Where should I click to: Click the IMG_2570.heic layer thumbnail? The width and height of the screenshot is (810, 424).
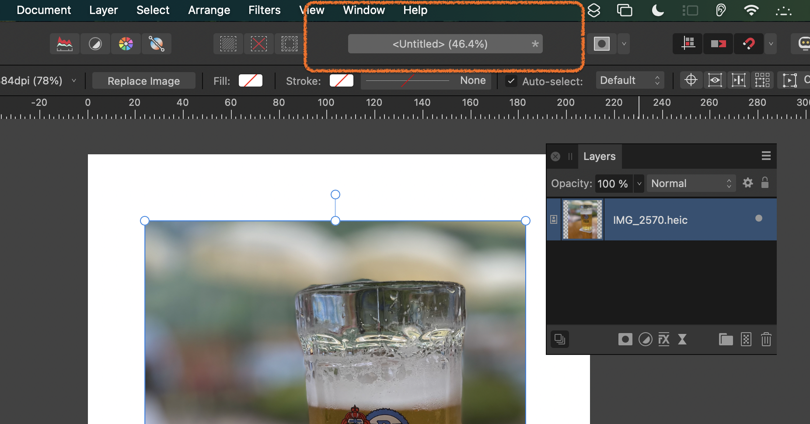pyautogui.click(x=583, y=219)
